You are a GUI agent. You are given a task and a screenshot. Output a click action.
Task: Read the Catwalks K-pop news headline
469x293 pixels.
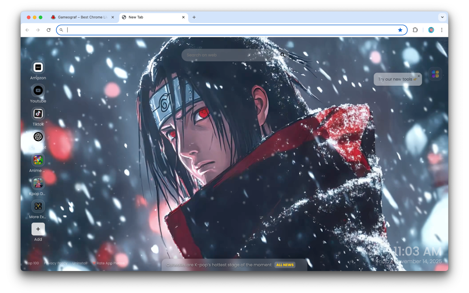[219, 265]
